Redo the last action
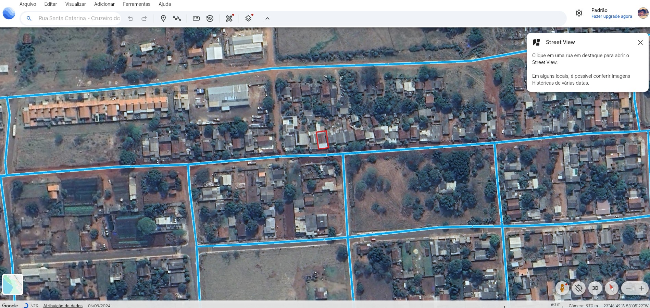The image size is (650, 308). [144, 19]
